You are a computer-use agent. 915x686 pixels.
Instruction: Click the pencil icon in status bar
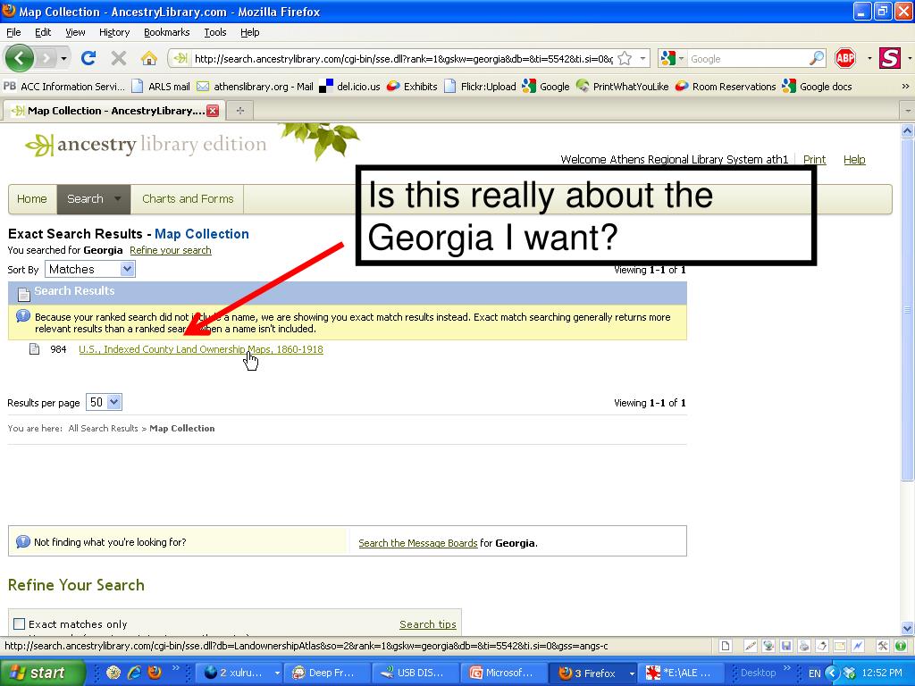coord(751,646)
